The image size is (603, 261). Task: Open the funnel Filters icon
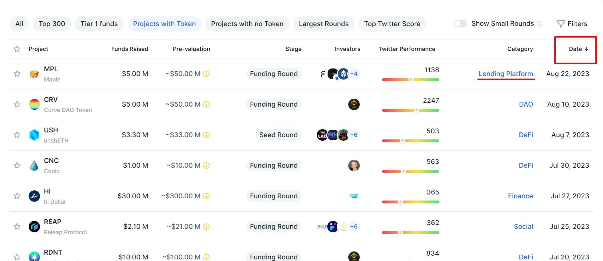click(x=561, y=24)
